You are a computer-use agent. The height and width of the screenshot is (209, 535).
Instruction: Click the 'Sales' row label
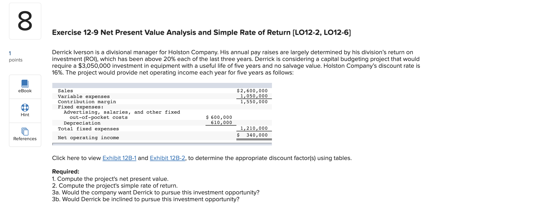65,91
